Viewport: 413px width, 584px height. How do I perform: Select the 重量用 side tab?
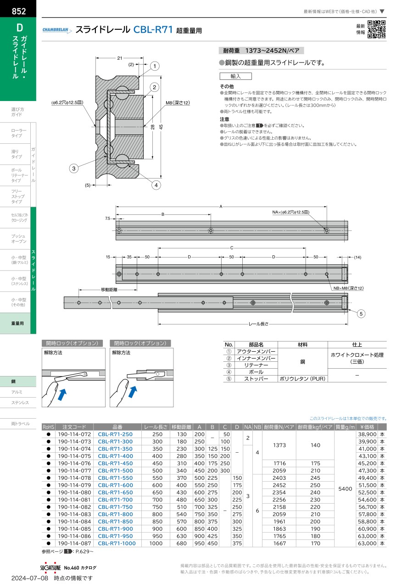point(18,323)
